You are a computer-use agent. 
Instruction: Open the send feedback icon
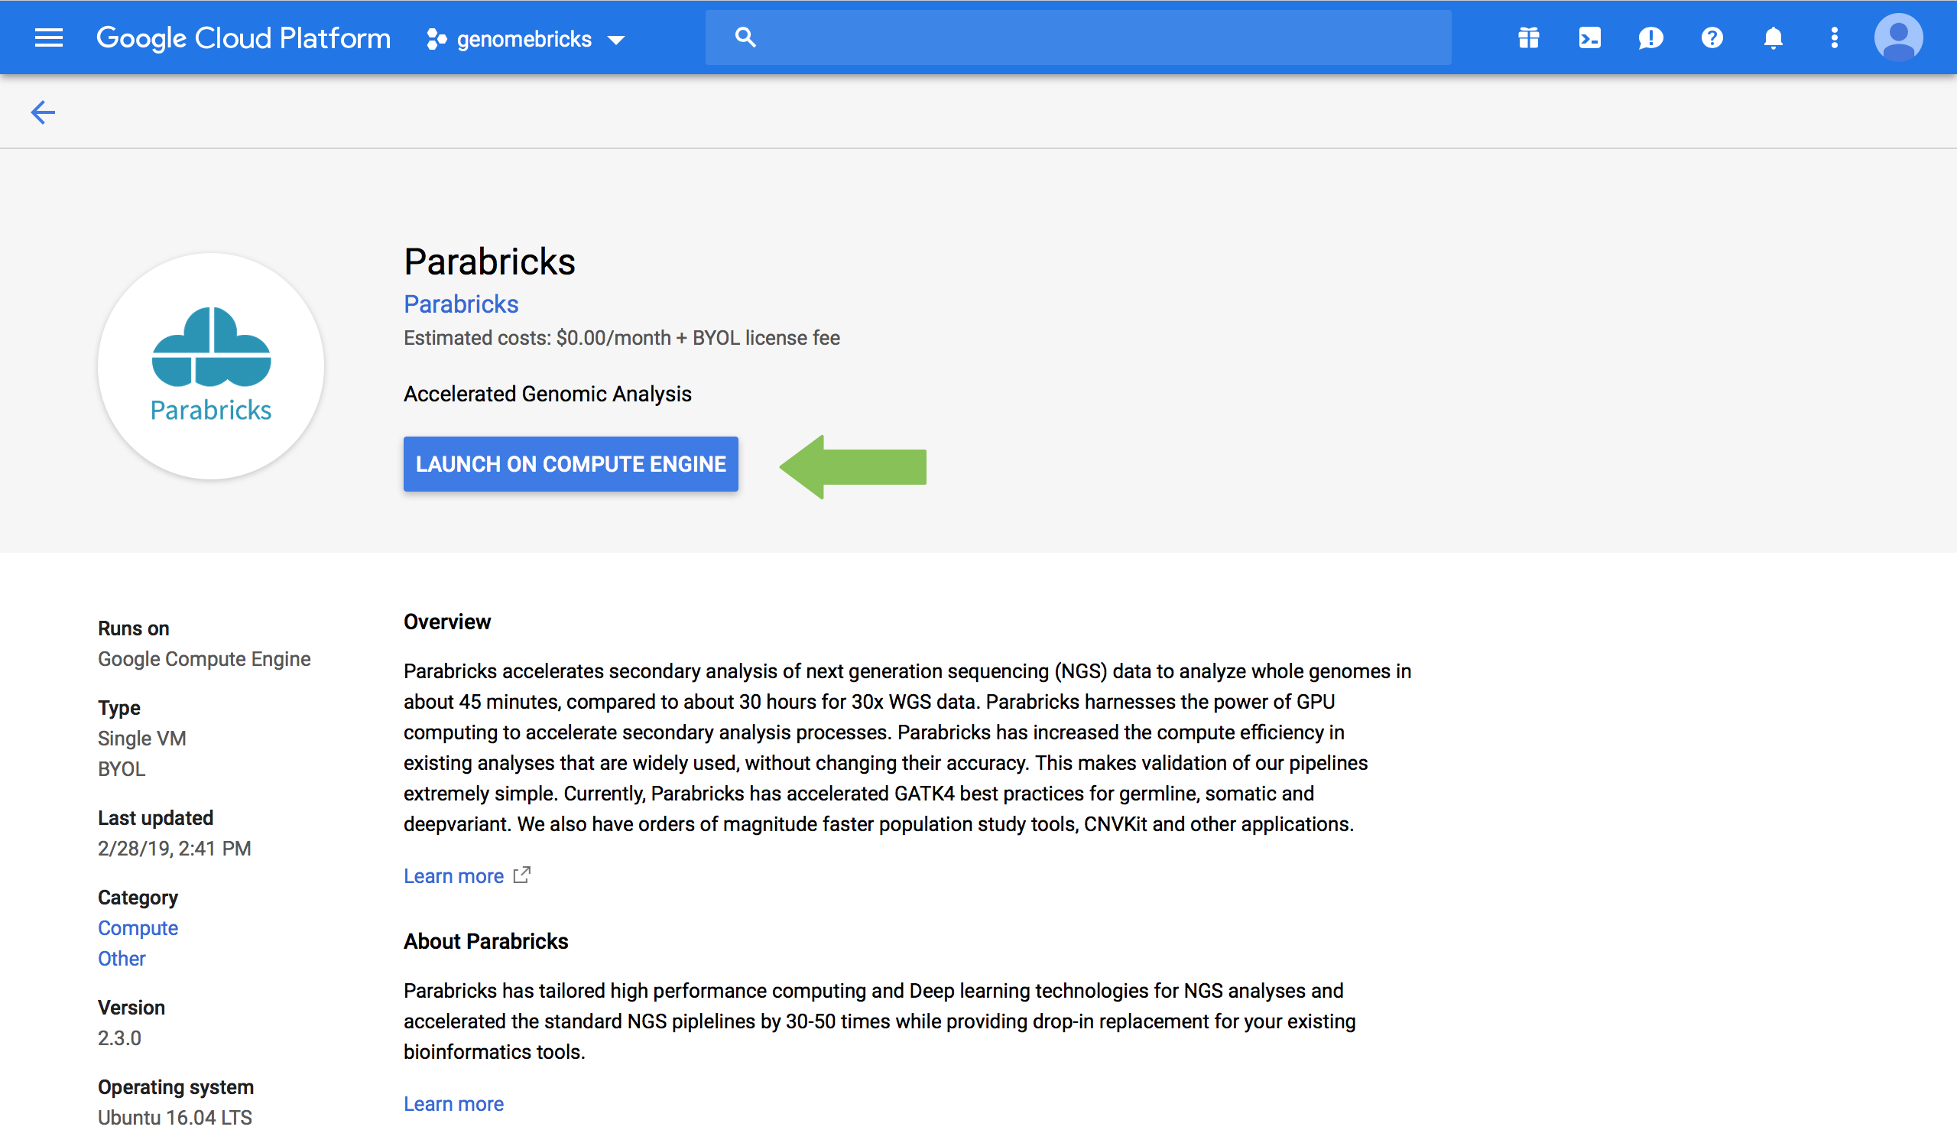point(1650,37)
